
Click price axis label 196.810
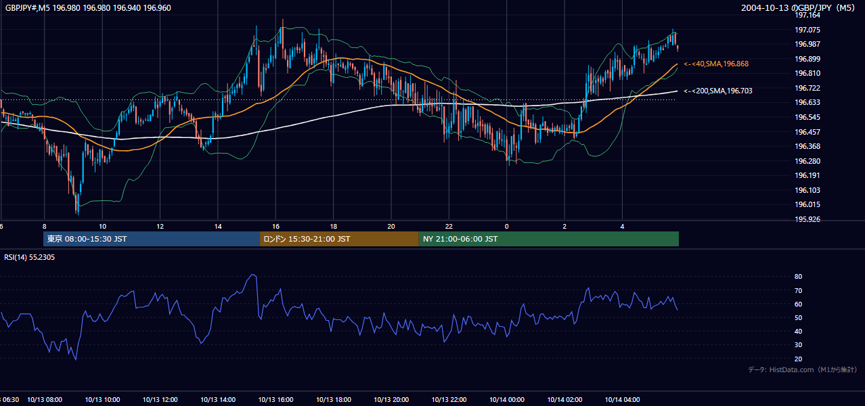pos(808,73)
